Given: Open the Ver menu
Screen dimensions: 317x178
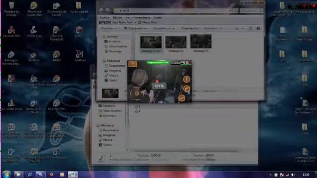Looking at the screenshot, I should (x=128, y=18).
